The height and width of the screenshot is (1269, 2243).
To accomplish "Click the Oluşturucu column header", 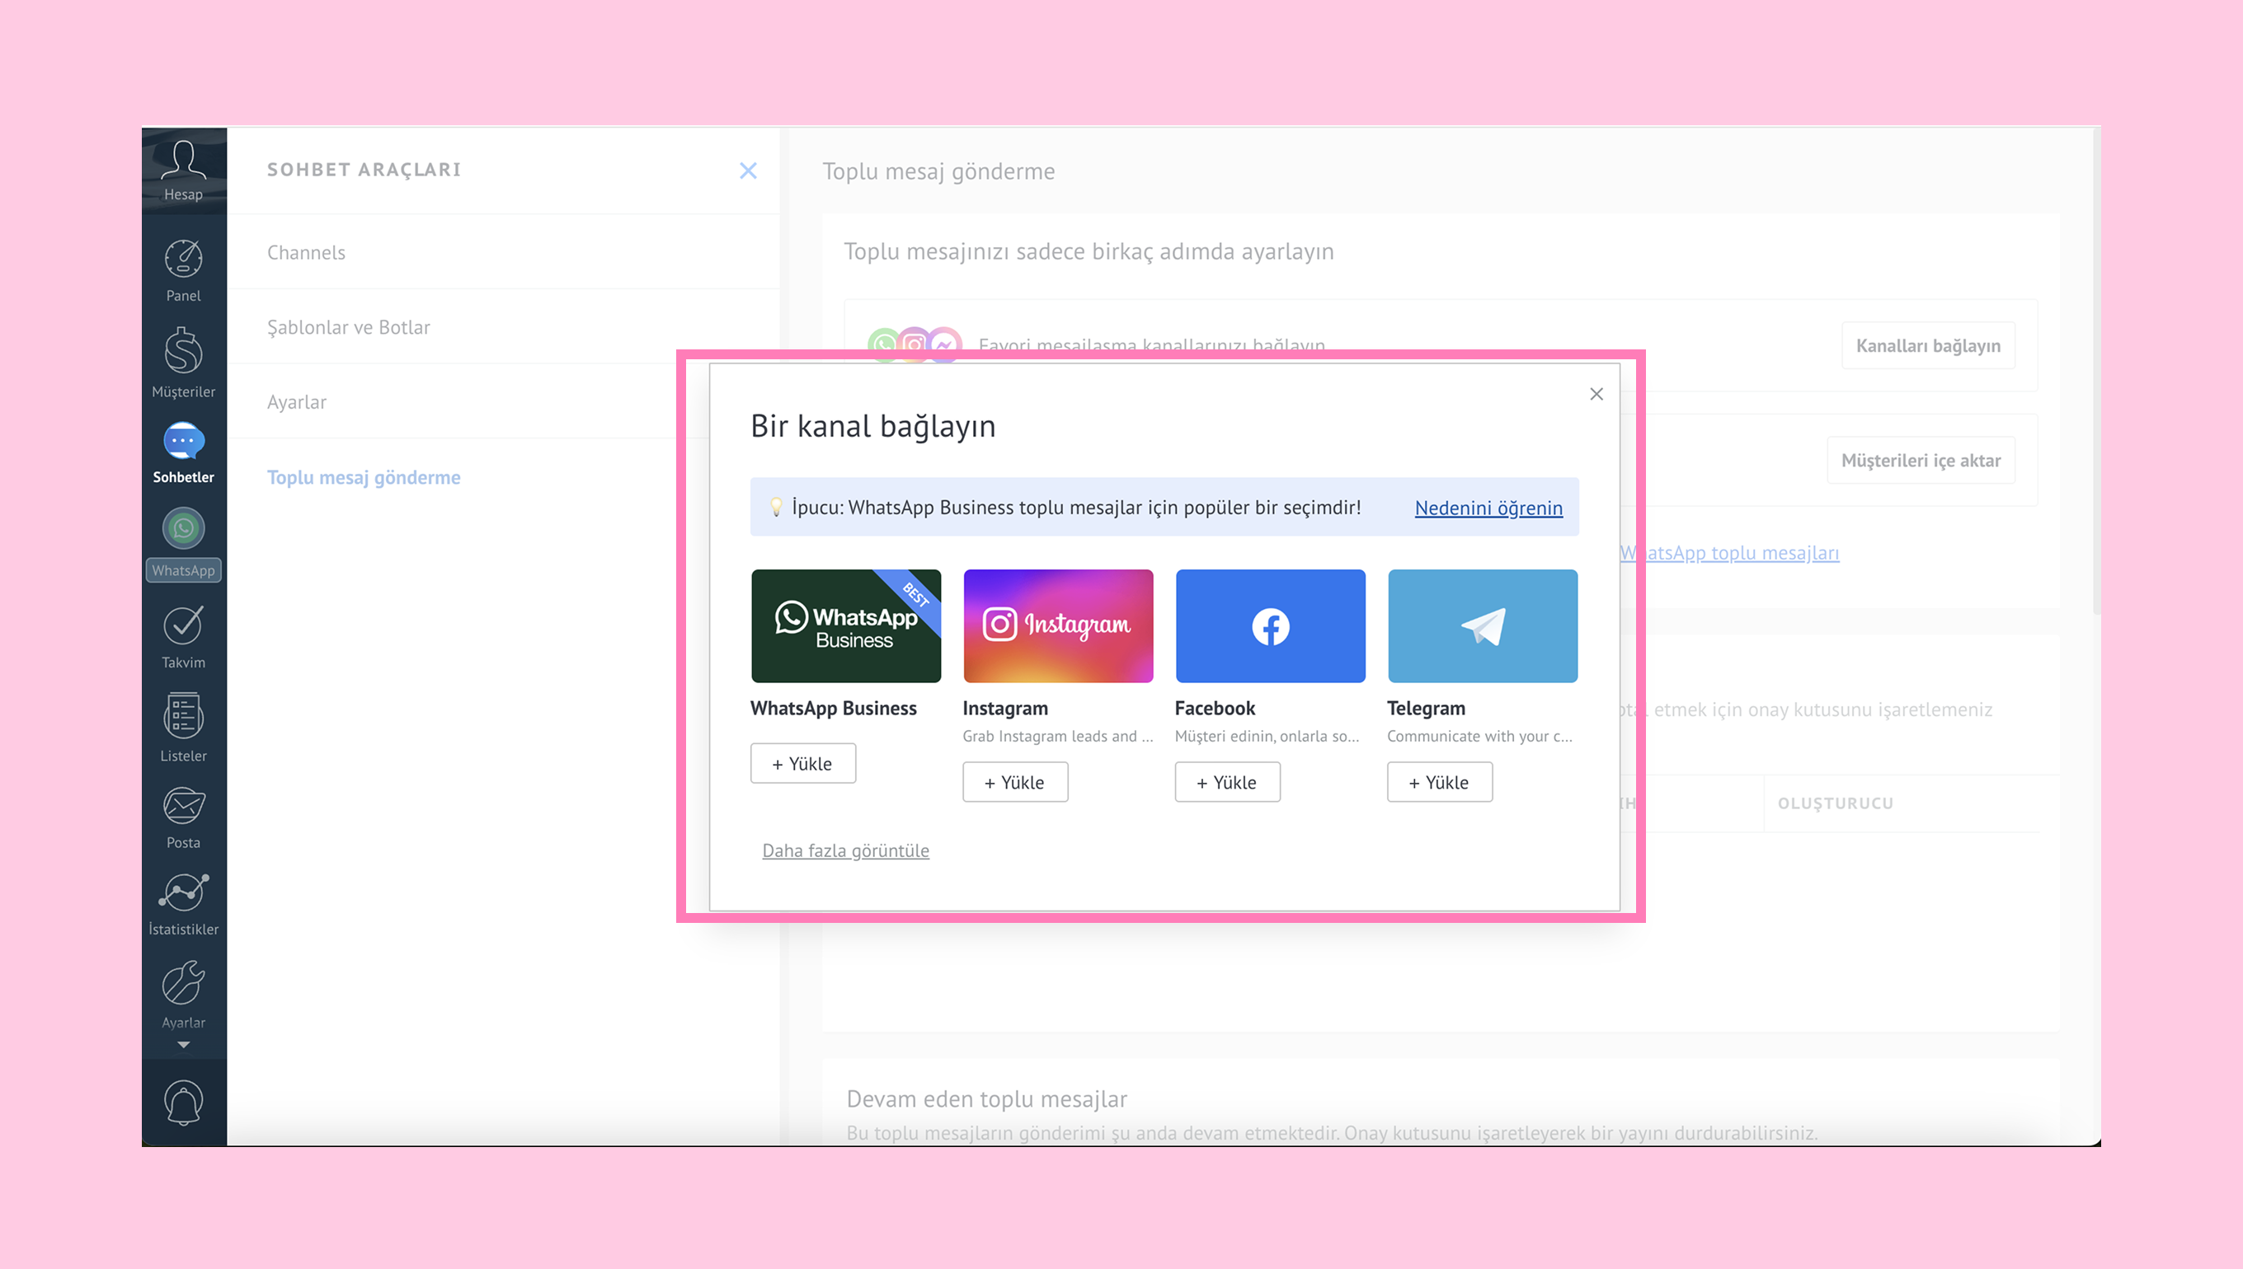I will point(1835,803).
